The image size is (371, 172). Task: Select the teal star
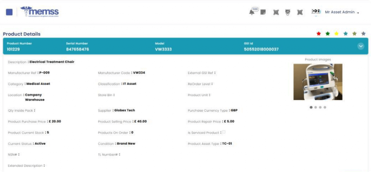click(x=345, y=34)
